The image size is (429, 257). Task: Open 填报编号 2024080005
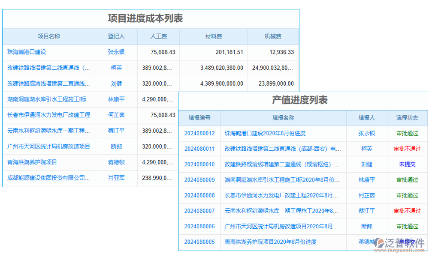tap(199, 242)
